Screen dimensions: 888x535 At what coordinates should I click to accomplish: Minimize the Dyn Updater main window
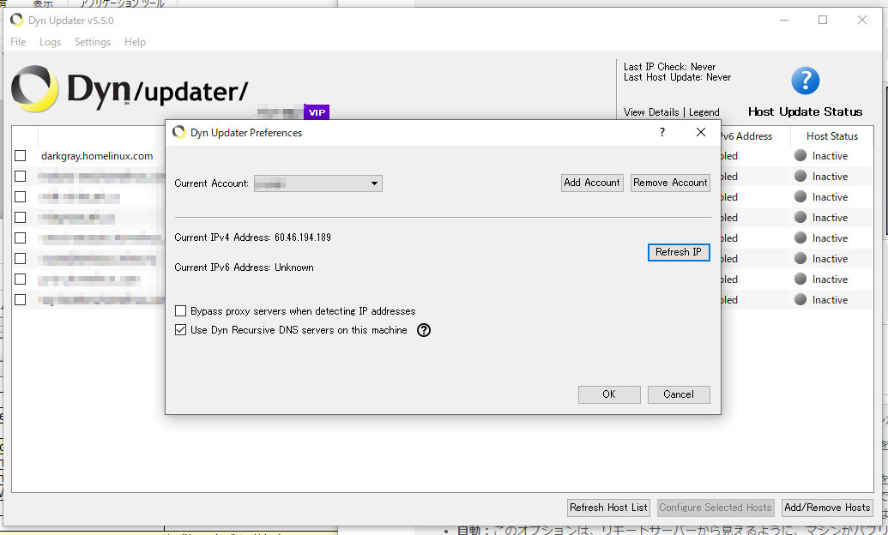pos(784,21)
